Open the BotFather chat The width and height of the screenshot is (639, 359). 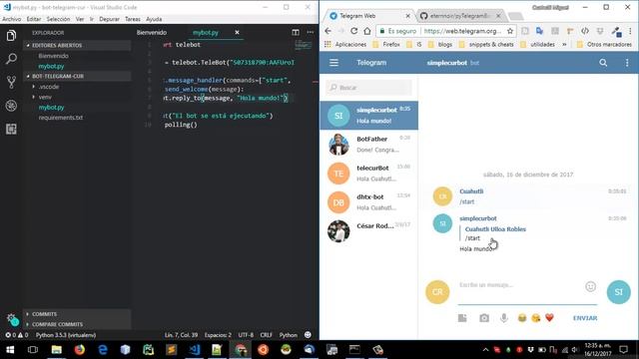click(368, 145)
